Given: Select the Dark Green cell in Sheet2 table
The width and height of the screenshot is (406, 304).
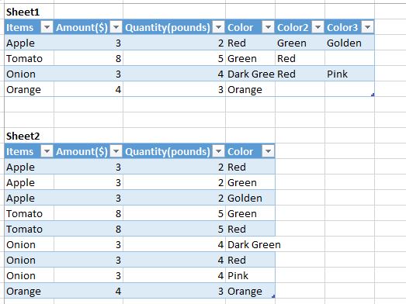Looking at the screenshot, I should [x=250, y=244].
